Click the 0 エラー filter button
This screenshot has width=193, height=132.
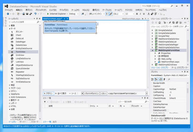(x=55, y=102)
